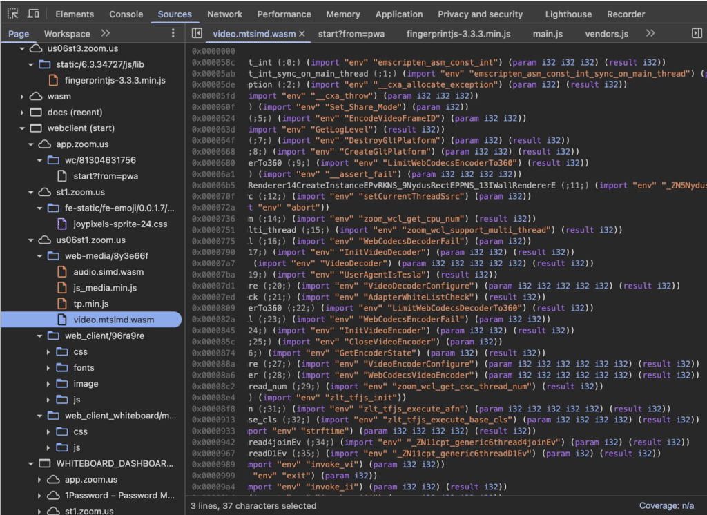Image resolution: width=707 pixels, height=515 pixels.
Task: Show more open file tabs after vendors.js
Action: (650, 33)
